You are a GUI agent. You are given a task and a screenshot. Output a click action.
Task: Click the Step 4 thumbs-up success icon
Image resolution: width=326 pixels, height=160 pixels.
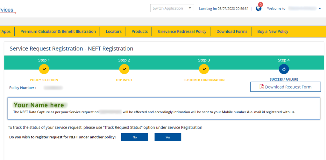[x=284, y=69]
